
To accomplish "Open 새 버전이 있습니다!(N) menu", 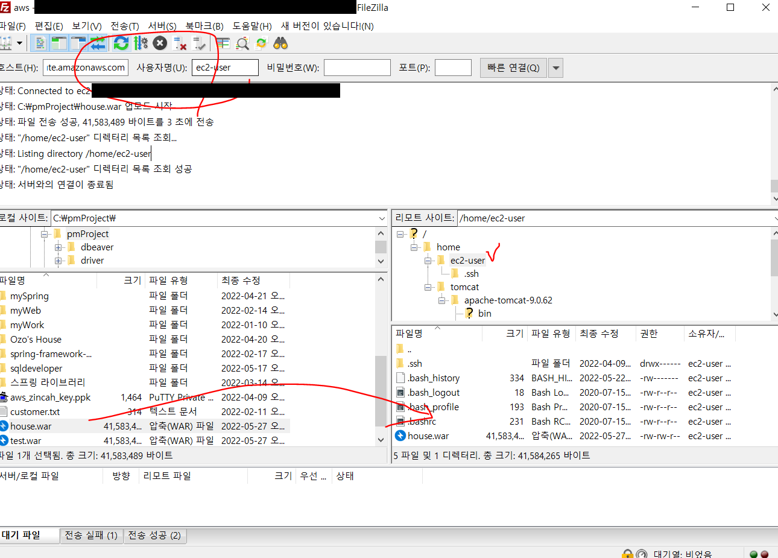I will tap(327, 26).
